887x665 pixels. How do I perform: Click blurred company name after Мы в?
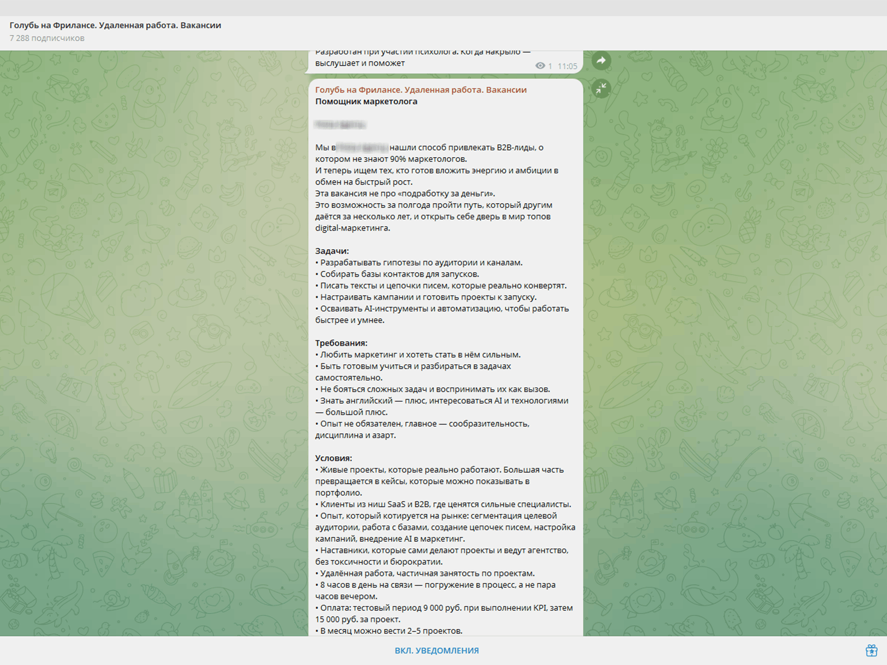[362, 147]
